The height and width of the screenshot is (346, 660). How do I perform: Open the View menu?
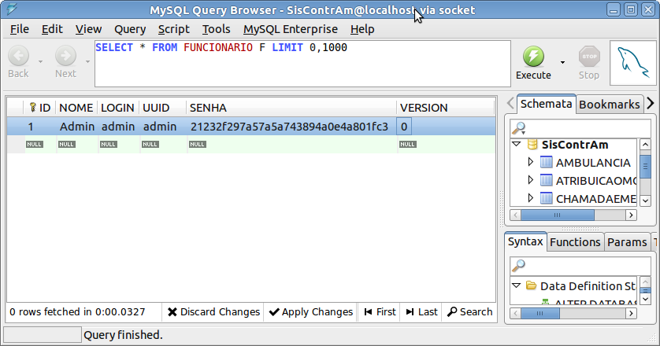pos(88,29)
